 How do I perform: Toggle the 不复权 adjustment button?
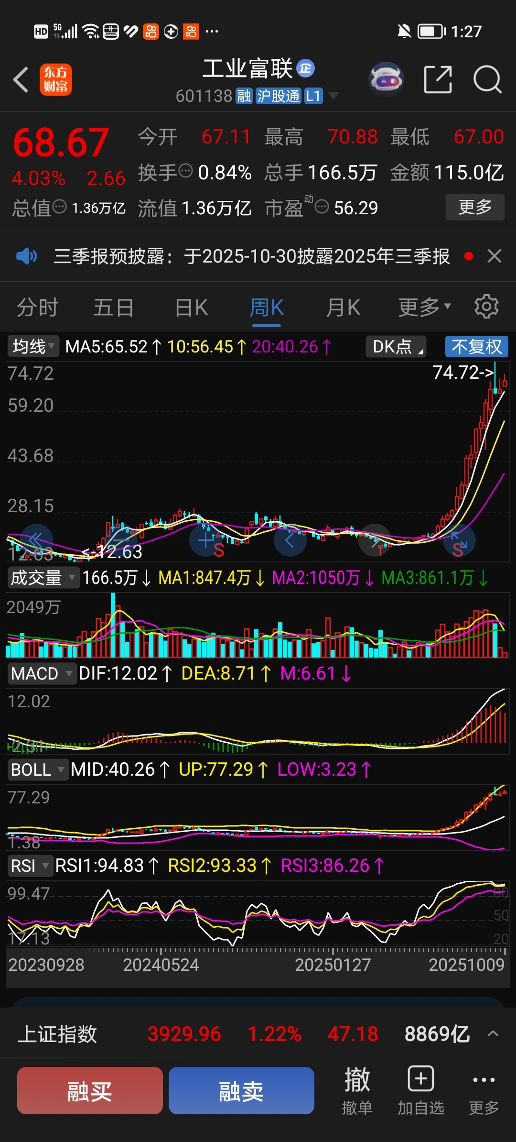(x=477, y=346)
